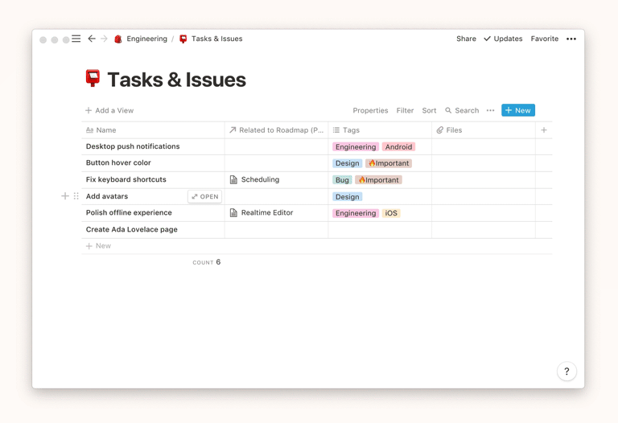Go back with the left arrow
Screen dimensions: 618x423
[x=92, y=39]
